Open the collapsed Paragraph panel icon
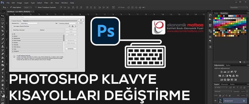249x104 pixels. pos(210,41)
